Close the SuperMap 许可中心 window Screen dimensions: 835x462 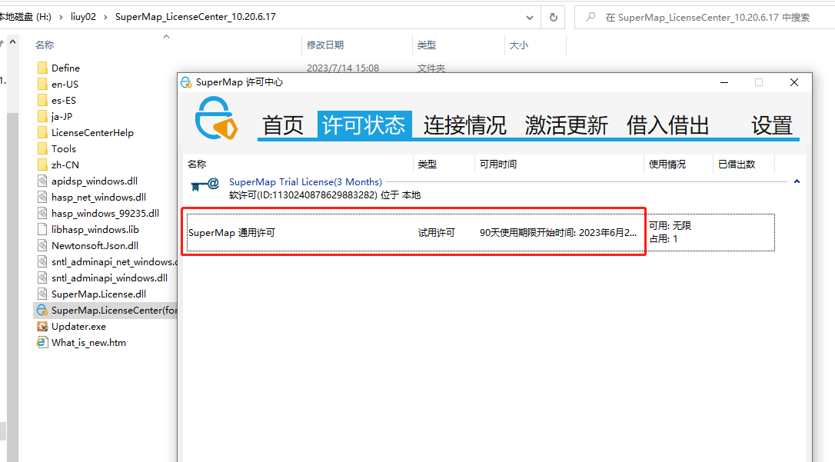(x=794, y=82)
